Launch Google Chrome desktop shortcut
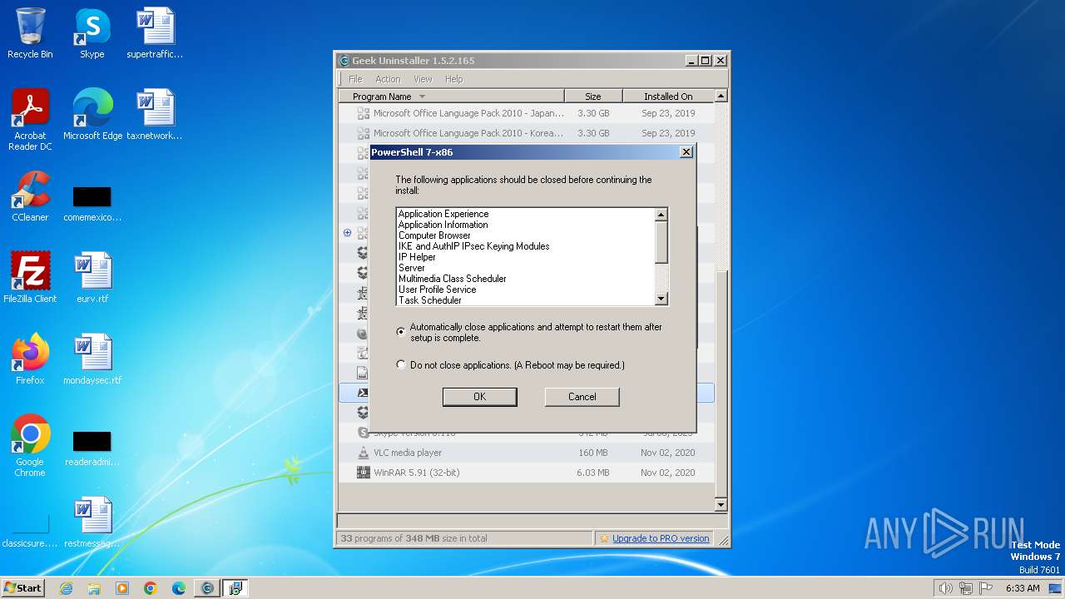This screenshot has height=599, width=1065. click(x=30, y=446)
